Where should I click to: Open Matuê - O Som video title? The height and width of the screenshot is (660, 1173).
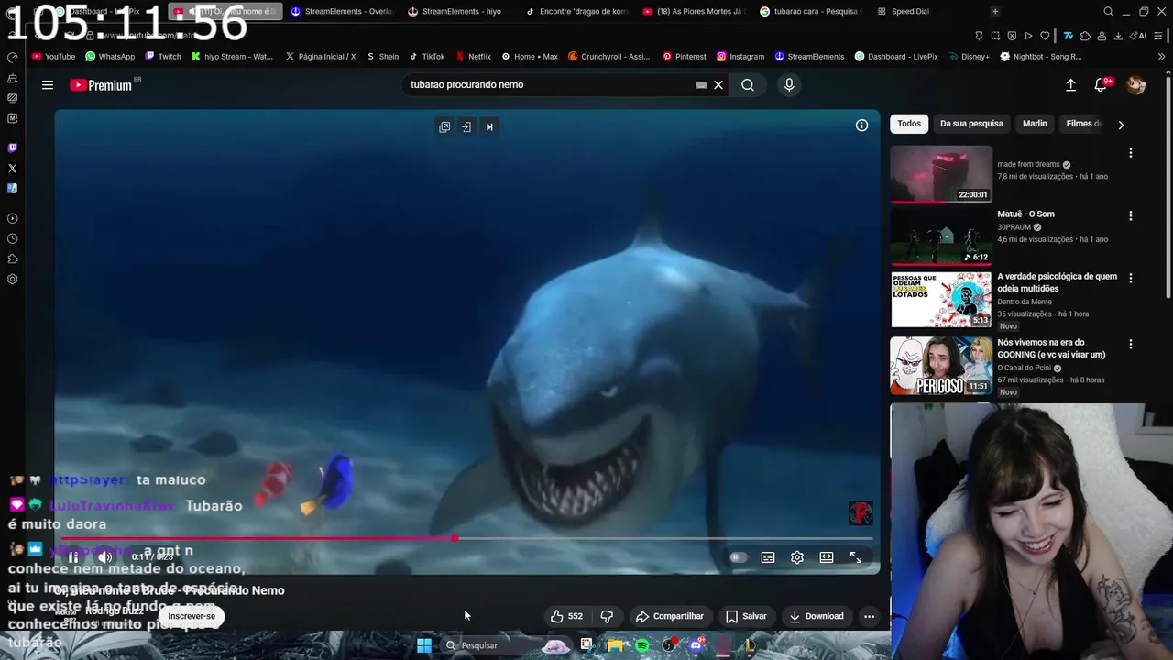pos(1025,214)
